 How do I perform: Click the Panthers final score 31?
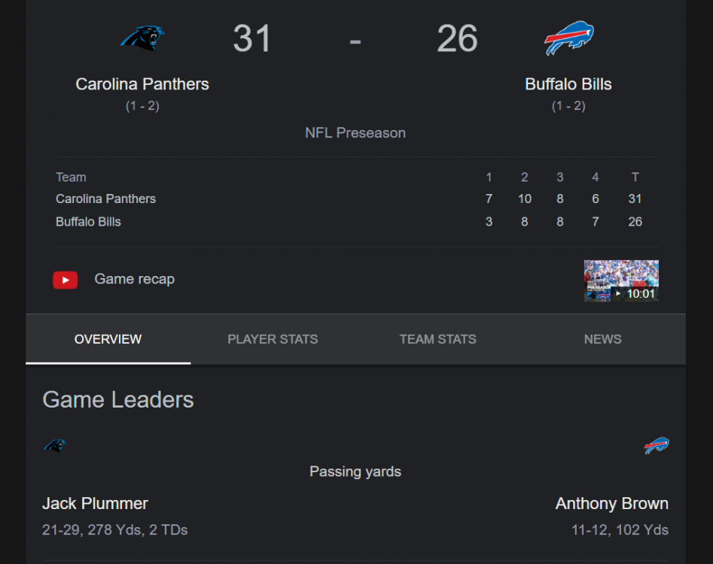click(x=252, y=39)
